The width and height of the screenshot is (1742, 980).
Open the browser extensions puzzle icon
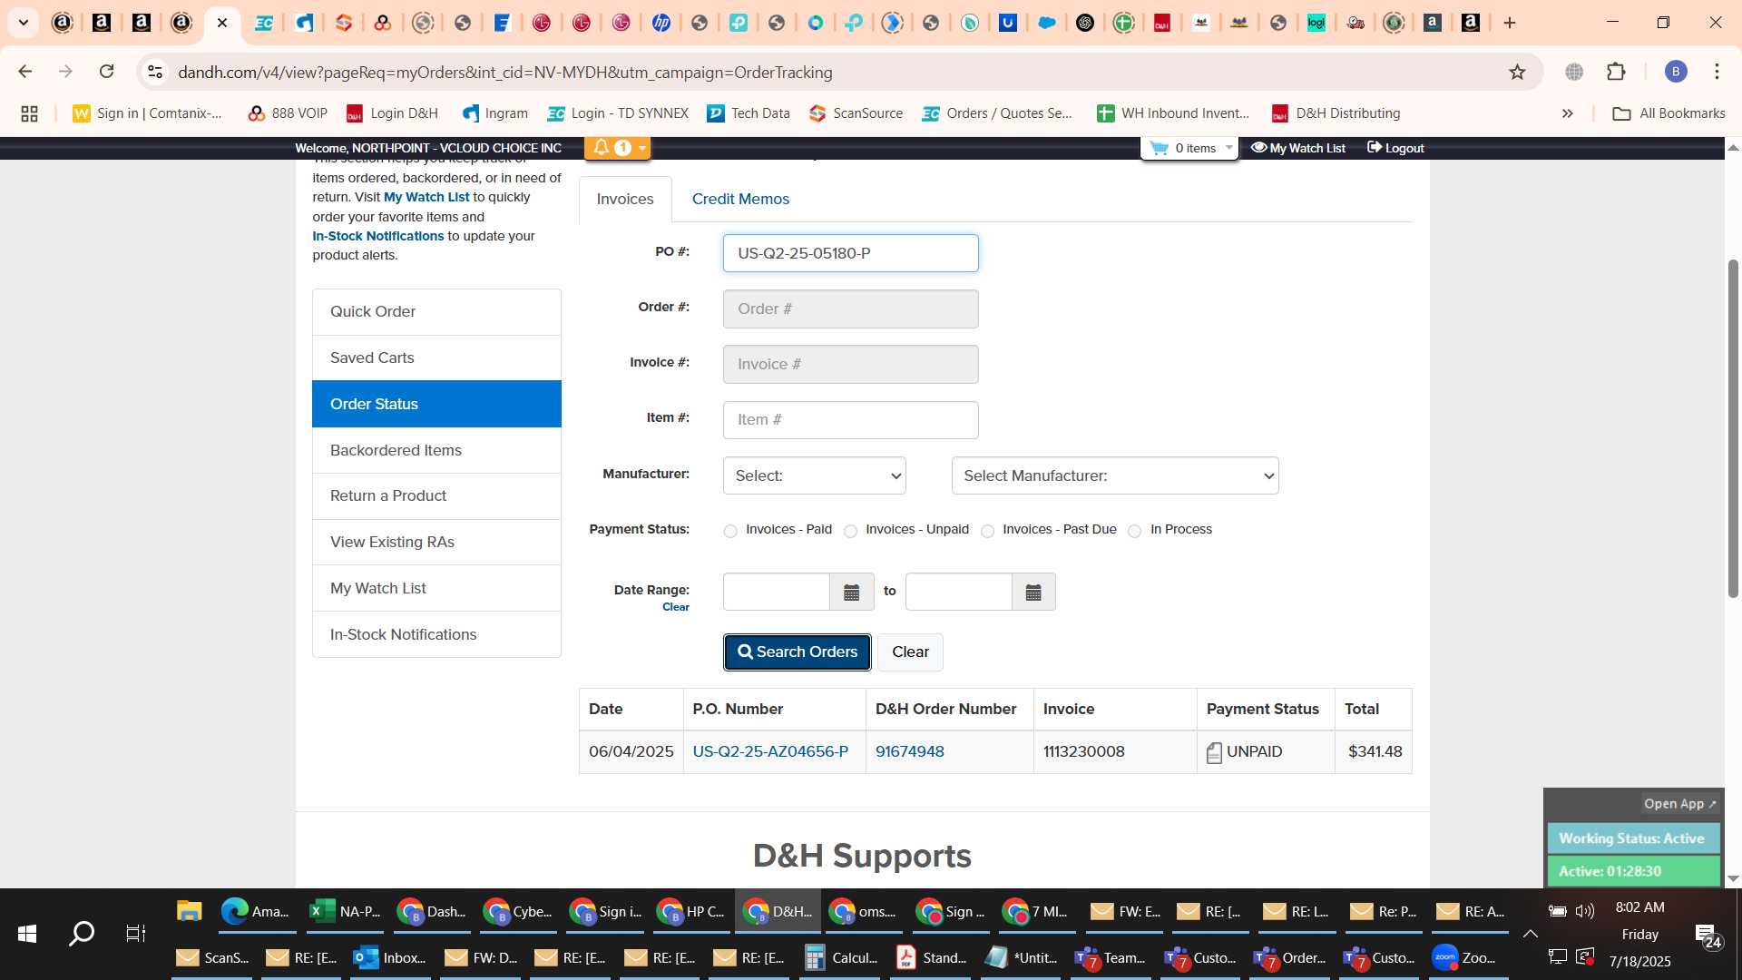click(x=1616, y=72)
